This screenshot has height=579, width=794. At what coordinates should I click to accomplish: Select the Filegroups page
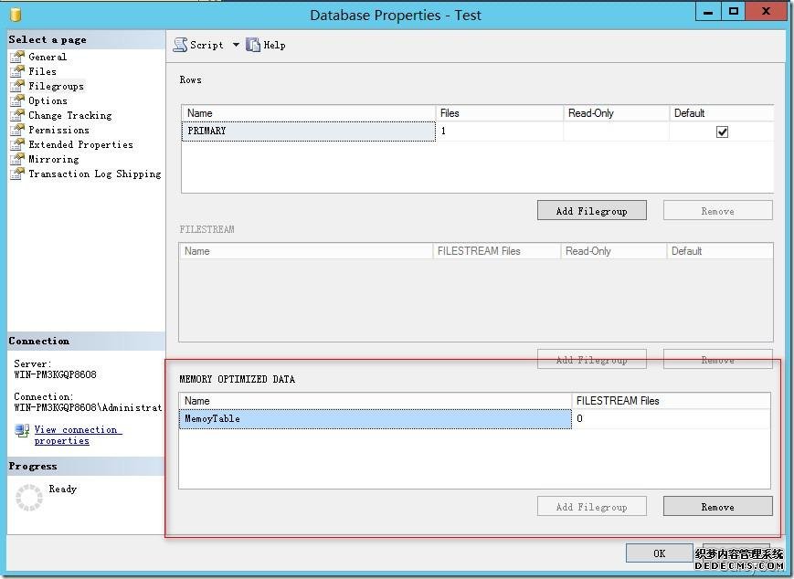click(x=56, y=86)
